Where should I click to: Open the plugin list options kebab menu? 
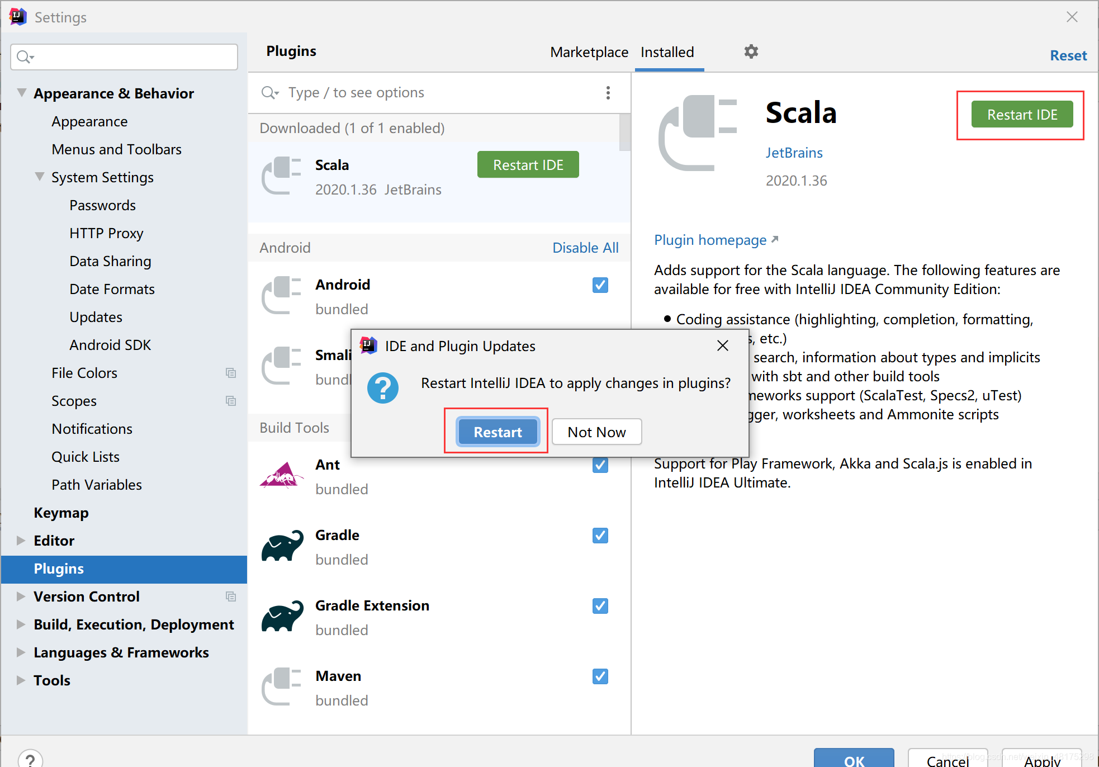tap(608, 93)
